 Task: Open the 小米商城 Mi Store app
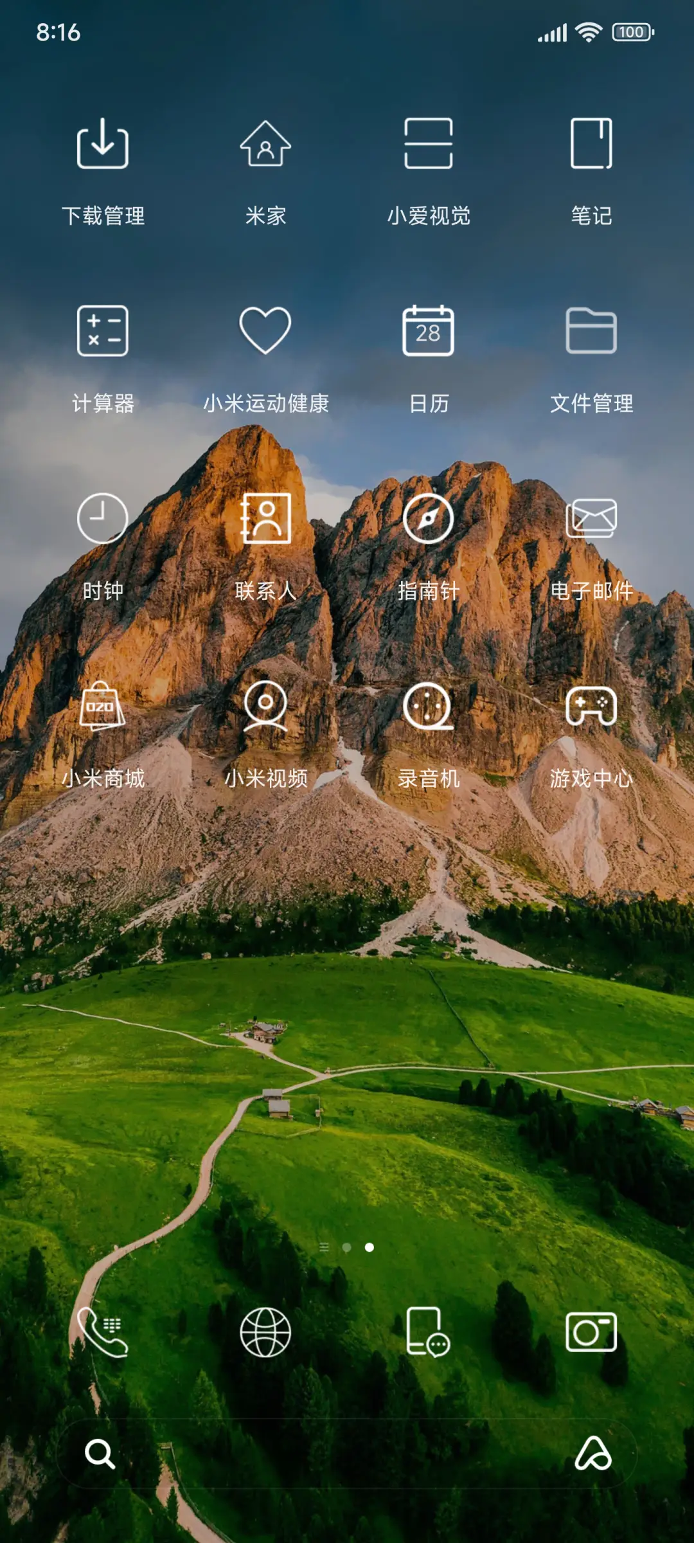coord(103,706)
